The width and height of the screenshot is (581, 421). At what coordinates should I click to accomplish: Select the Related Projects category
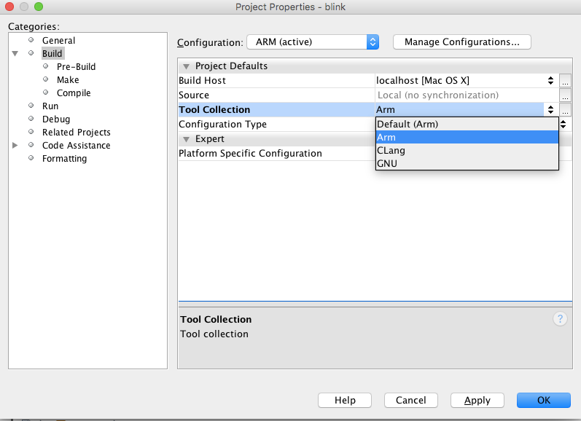[x=77, y=132]
